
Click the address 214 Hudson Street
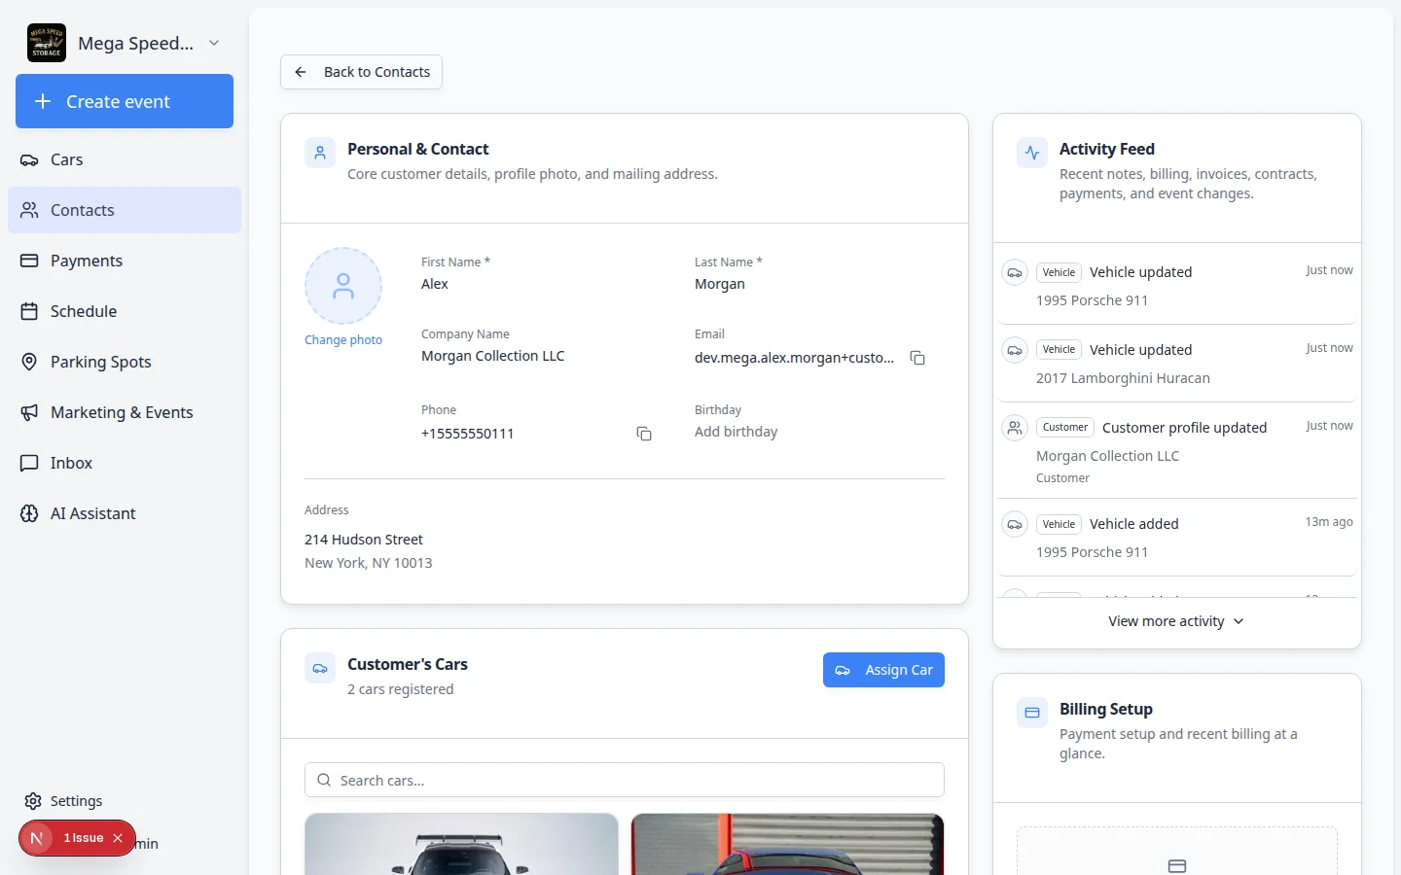[364, 540]
